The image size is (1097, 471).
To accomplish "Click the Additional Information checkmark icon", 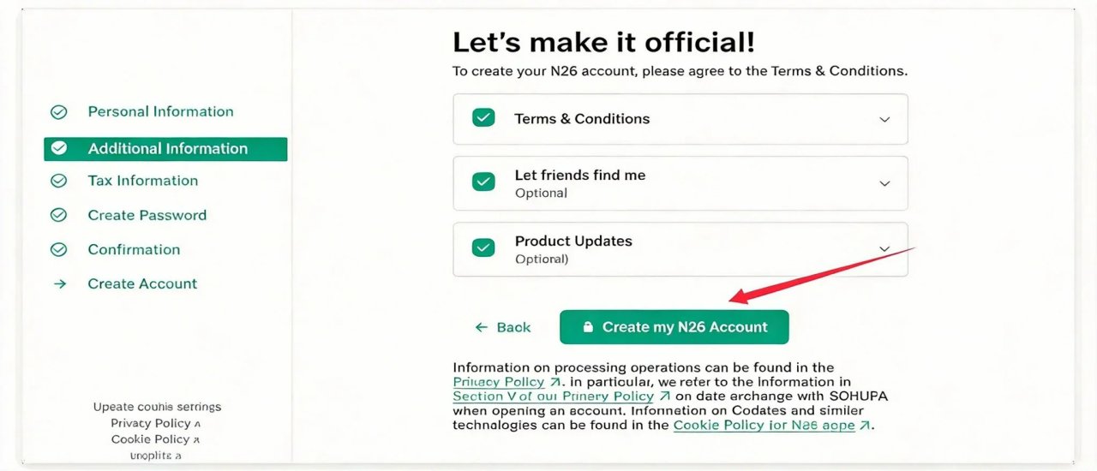I will [x=59, y=148].
